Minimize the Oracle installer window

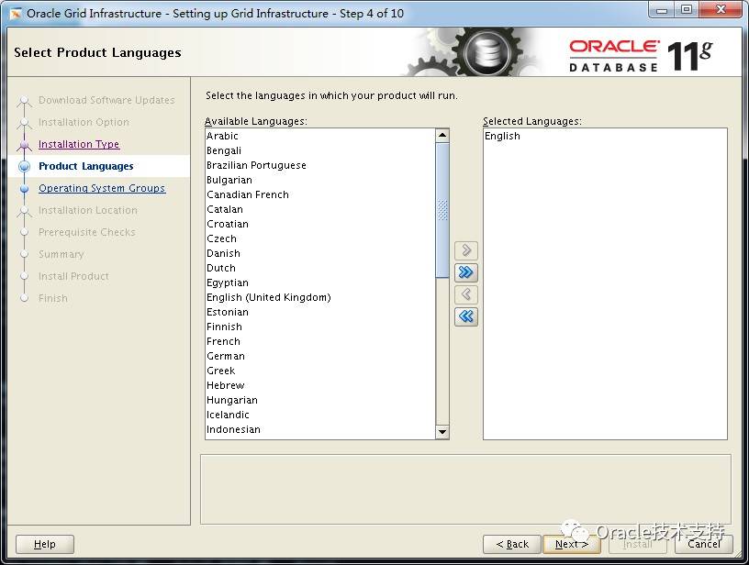coord(662,10)
